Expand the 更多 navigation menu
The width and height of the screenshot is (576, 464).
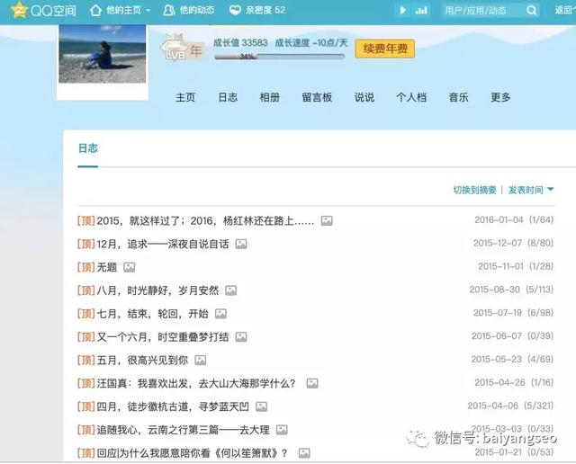click(x=500, y=97)
